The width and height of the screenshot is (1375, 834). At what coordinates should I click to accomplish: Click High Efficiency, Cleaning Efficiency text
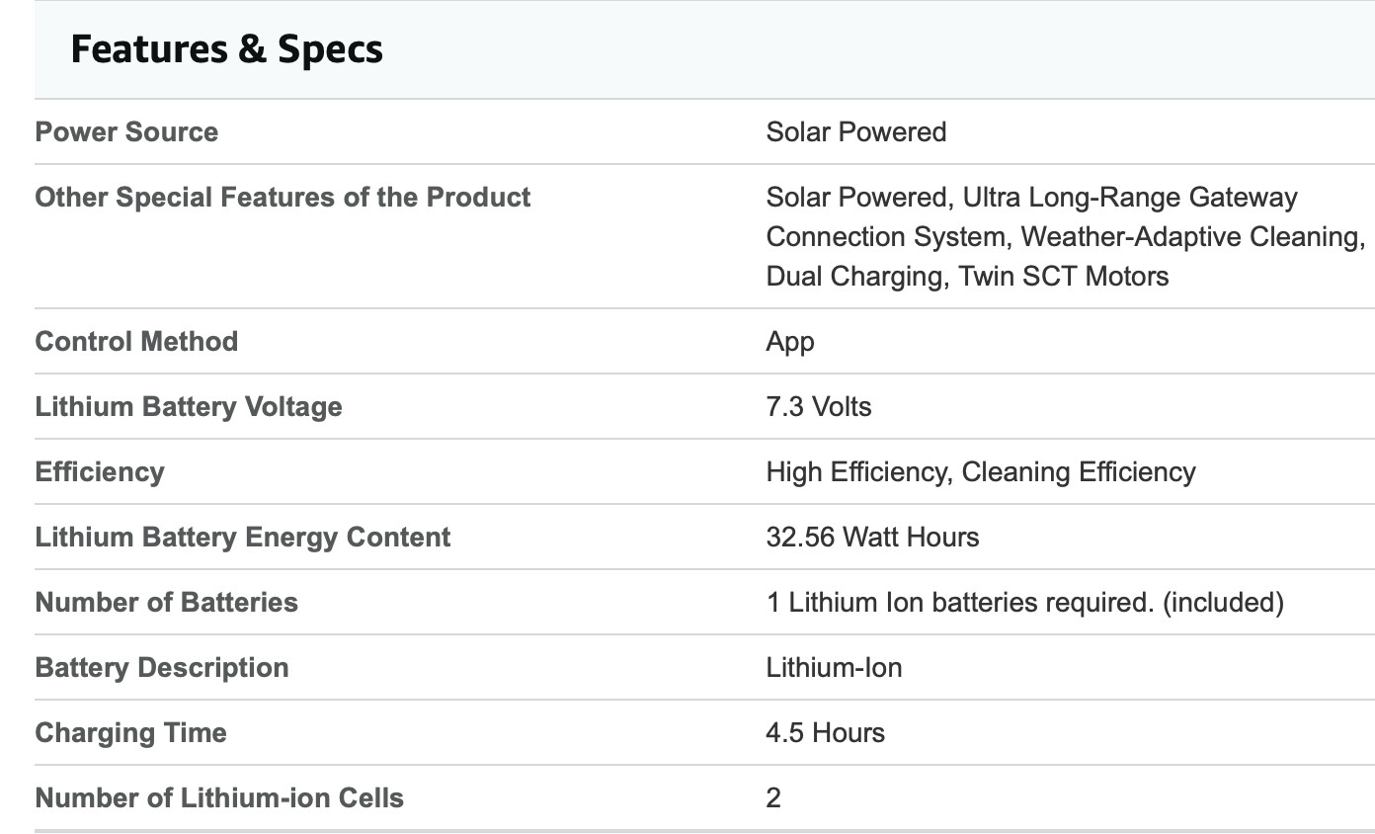[981, 471]
